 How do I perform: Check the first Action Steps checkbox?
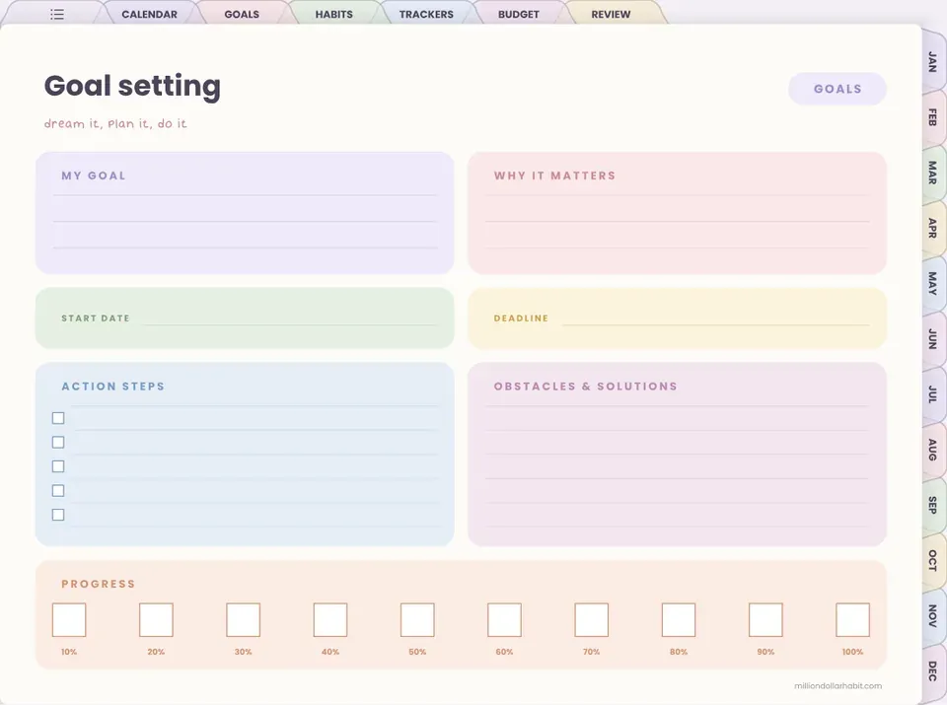pyautogui.click(x=58, y=418)
